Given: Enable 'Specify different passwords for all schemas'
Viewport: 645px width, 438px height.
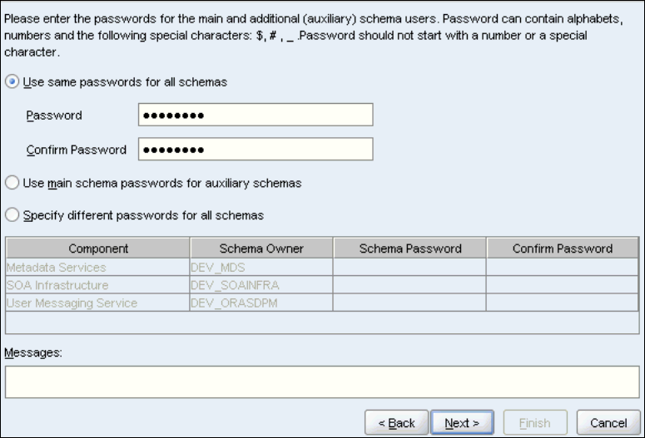Looking at the screenshot, I should click(12, 215).
